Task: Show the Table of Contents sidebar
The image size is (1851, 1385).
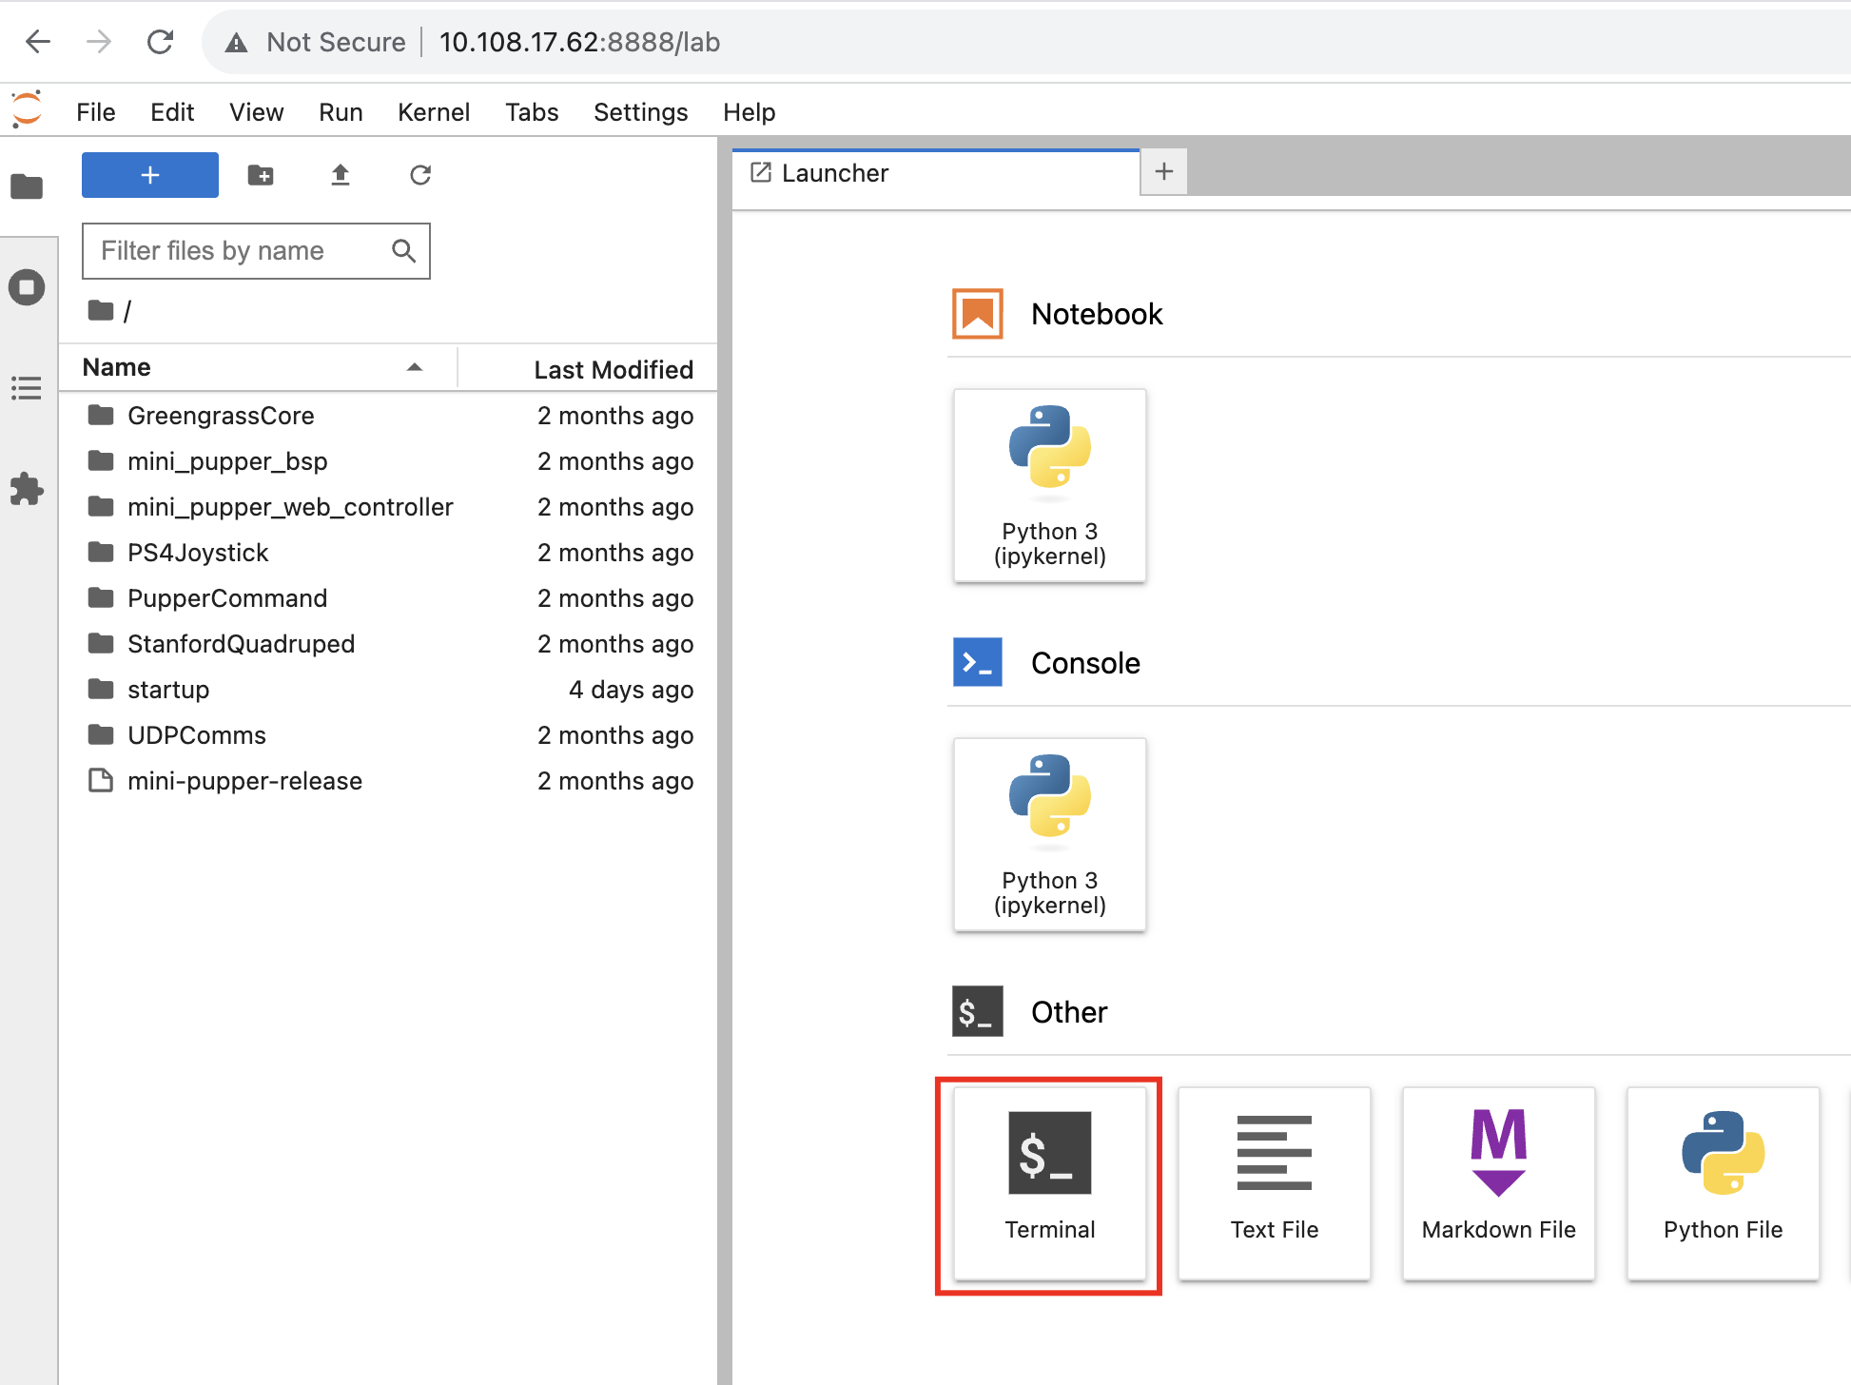Action: point(27,388)
